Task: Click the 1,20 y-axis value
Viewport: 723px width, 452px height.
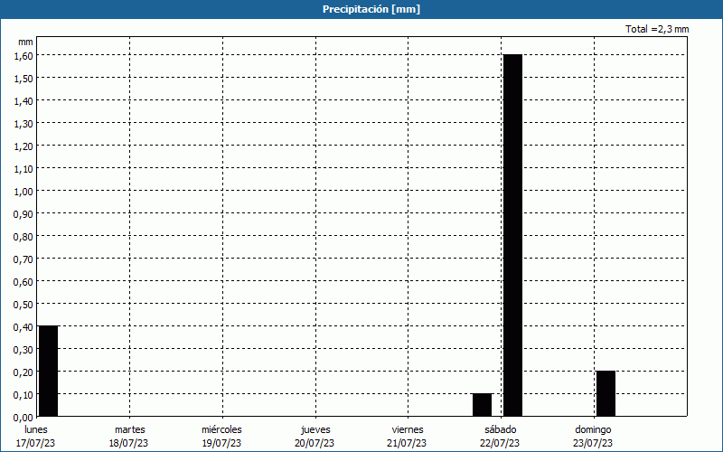Action: (x=23, y=146)
